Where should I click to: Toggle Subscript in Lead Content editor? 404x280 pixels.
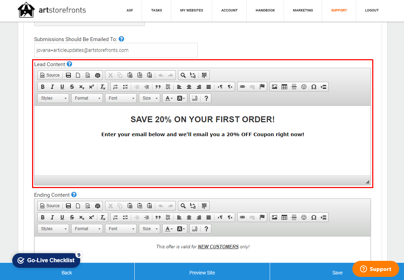tap(82, 87)
